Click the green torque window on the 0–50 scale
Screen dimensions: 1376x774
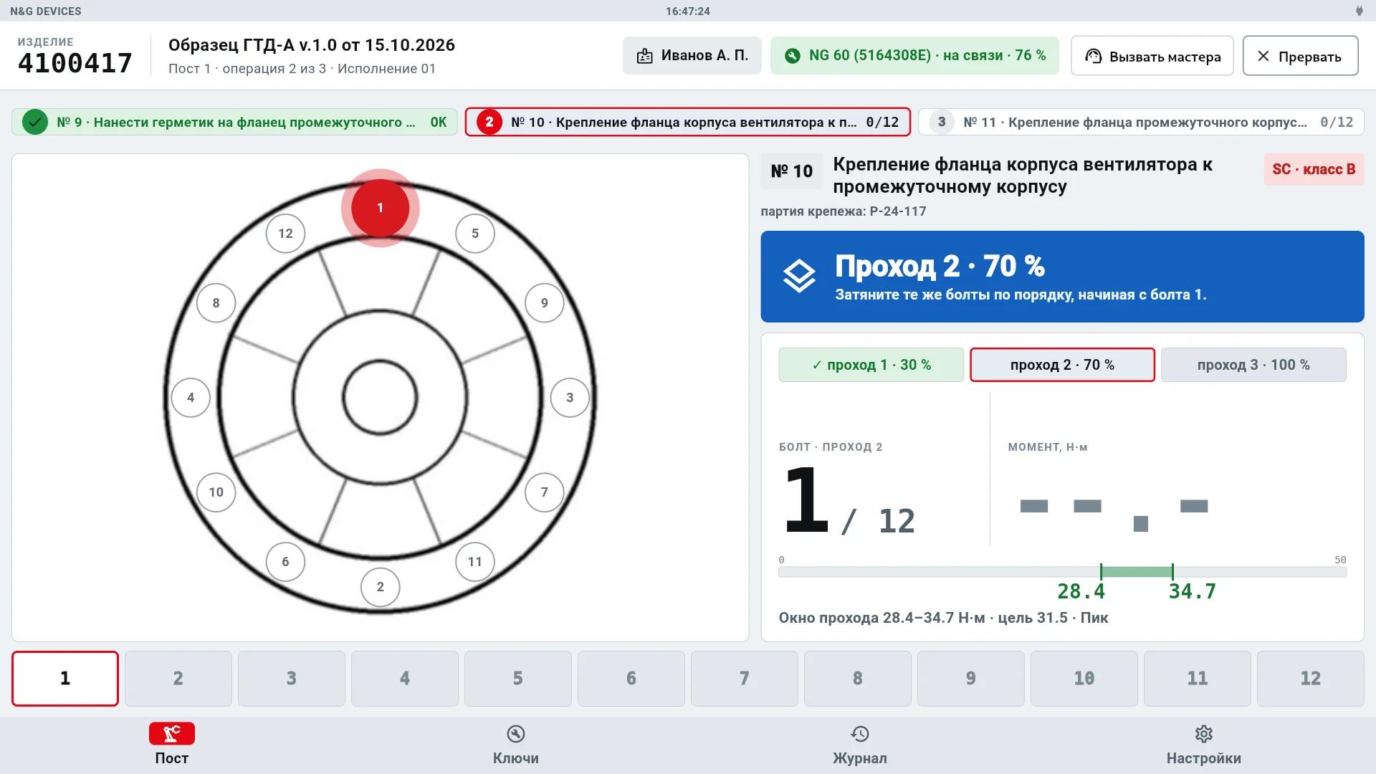1137,572
